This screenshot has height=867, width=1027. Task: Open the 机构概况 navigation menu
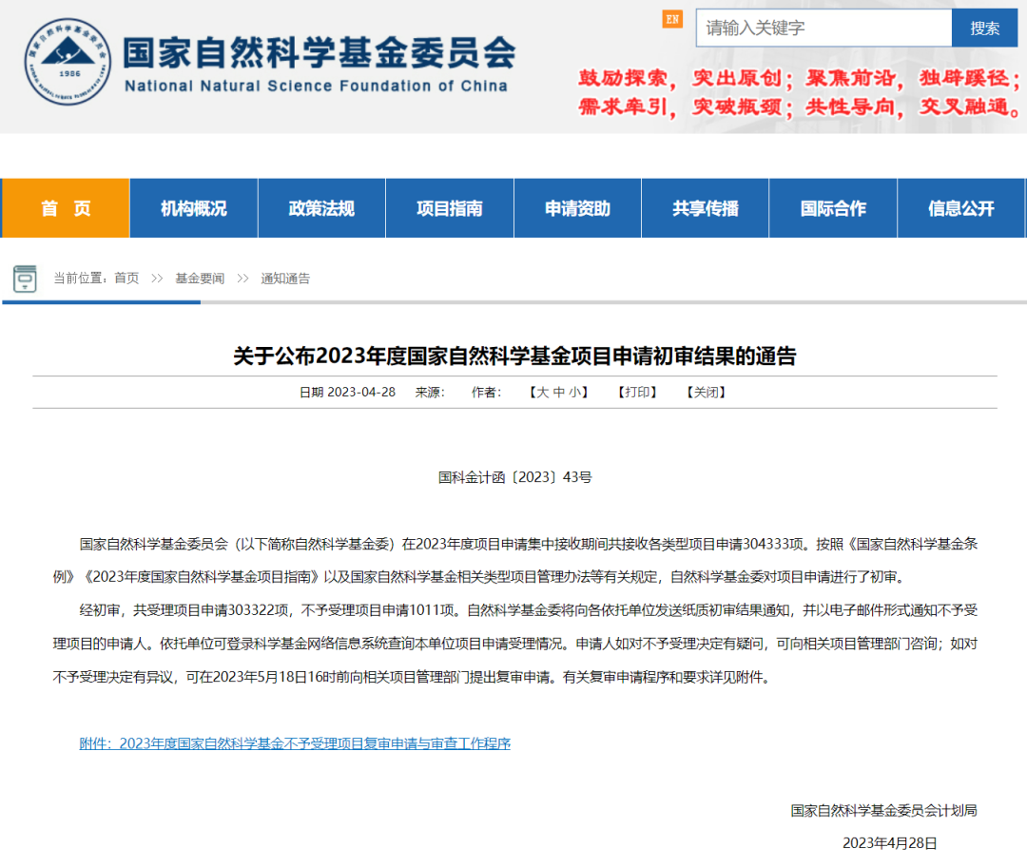(193, 208)
